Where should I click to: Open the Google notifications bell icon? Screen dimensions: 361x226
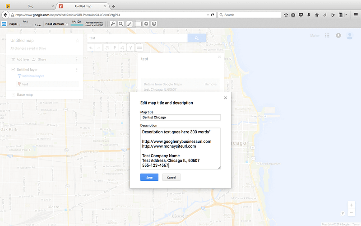tap(338, 36)
